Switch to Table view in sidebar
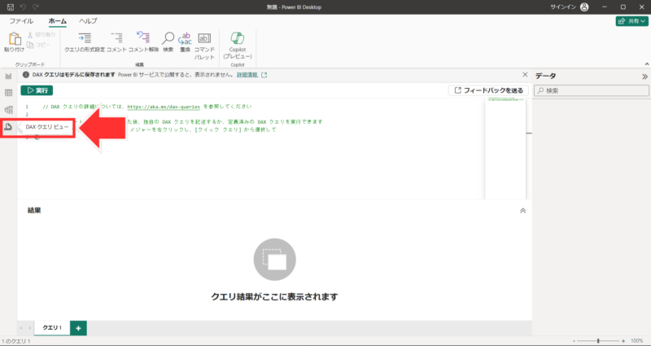 (8, 93)
